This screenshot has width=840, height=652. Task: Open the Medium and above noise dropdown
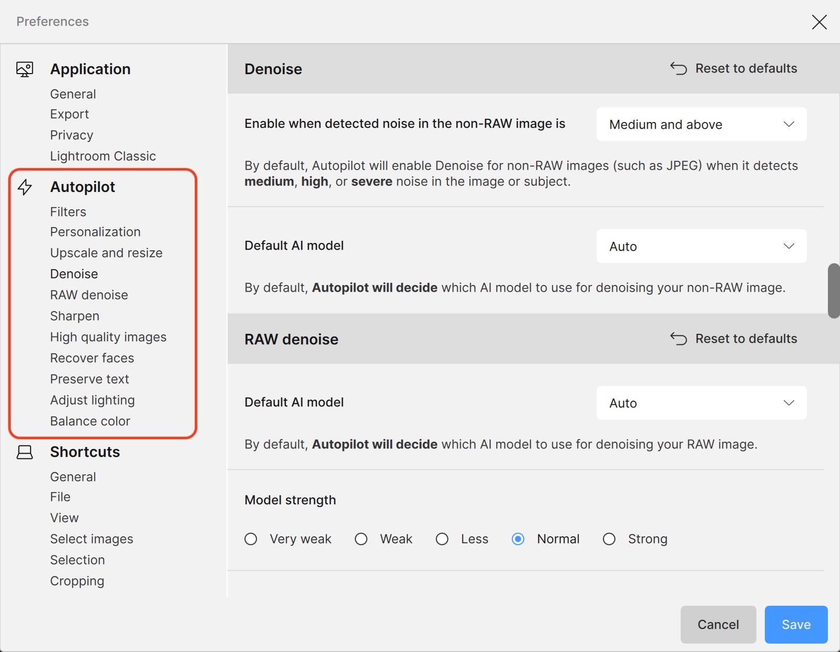[x=701, y=125]
